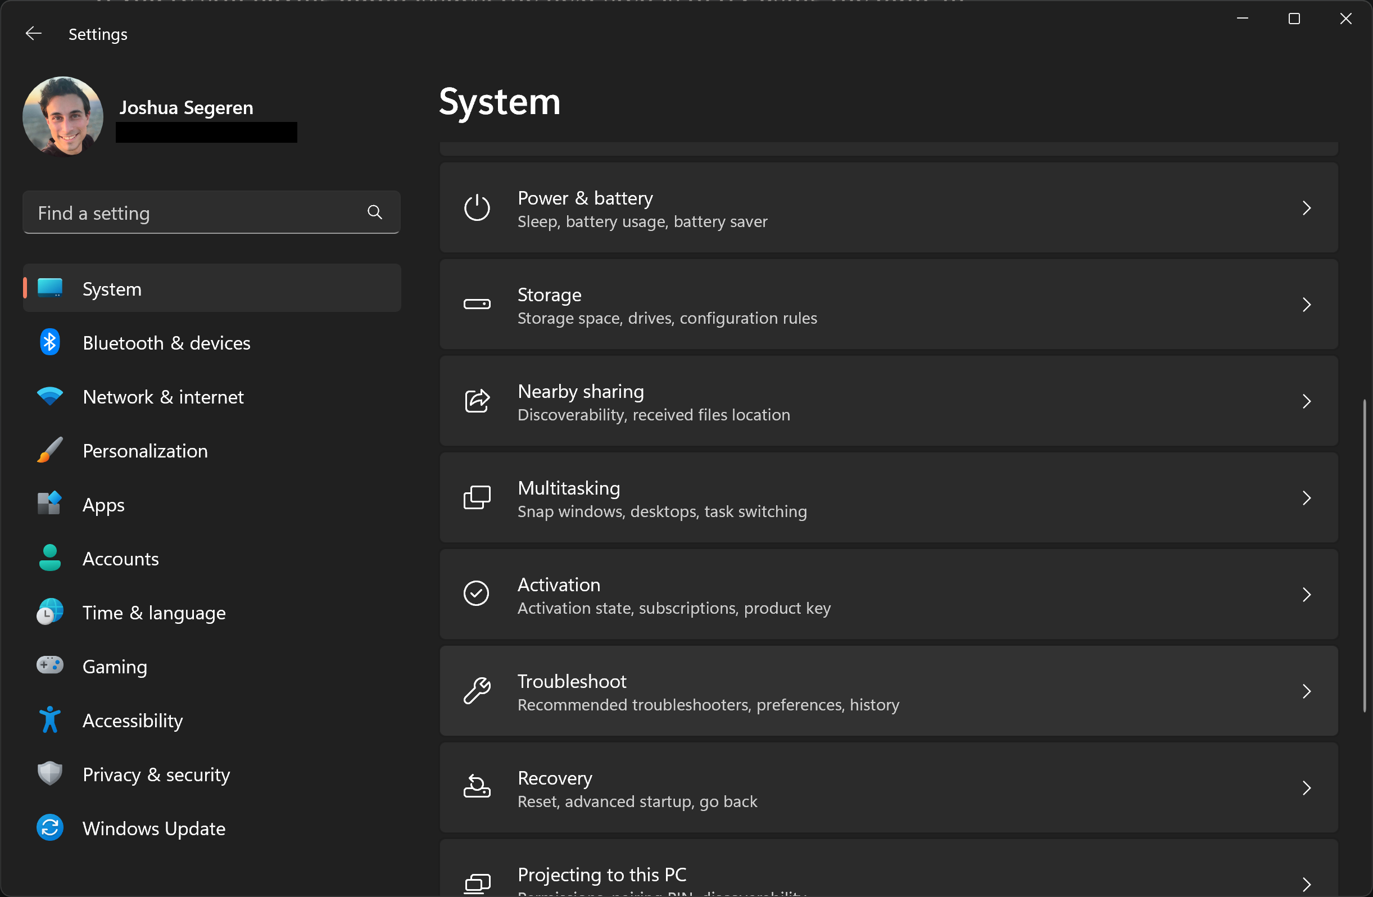Select Bluetooth & devices category
Viewport: 1373px width, 897px height.
click(166, 342)
